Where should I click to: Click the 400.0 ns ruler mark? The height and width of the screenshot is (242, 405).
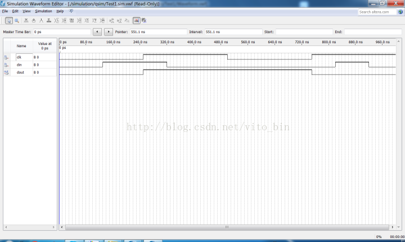[x=194, y=42]
